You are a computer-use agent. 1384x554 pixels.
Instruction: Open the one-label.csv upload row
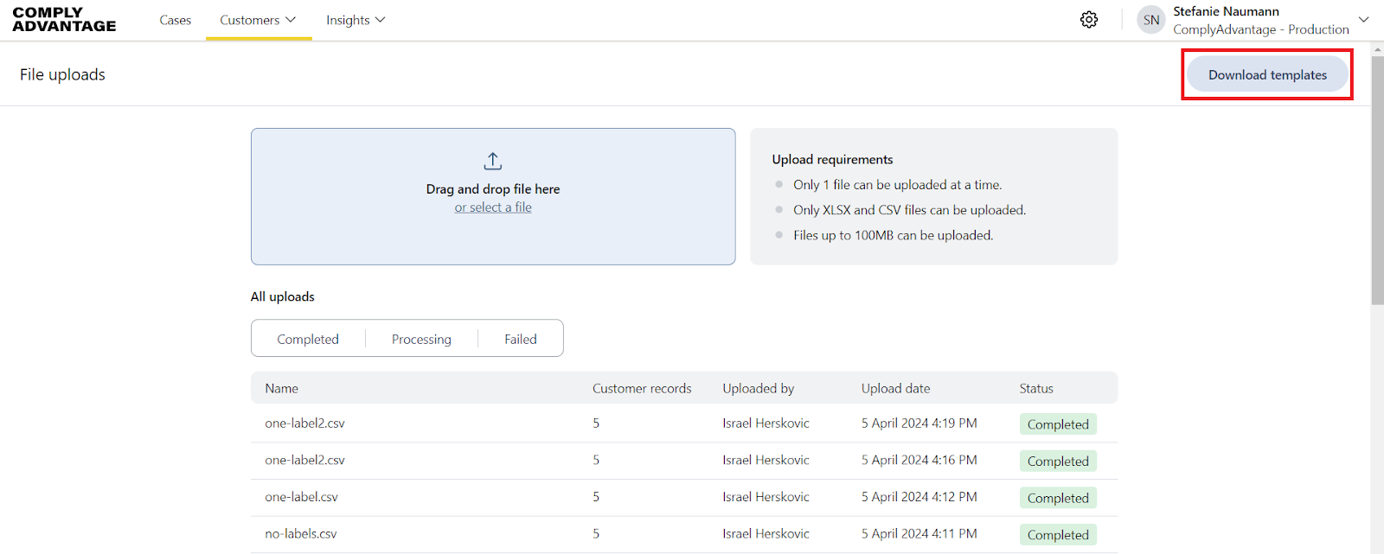[302, 497]
